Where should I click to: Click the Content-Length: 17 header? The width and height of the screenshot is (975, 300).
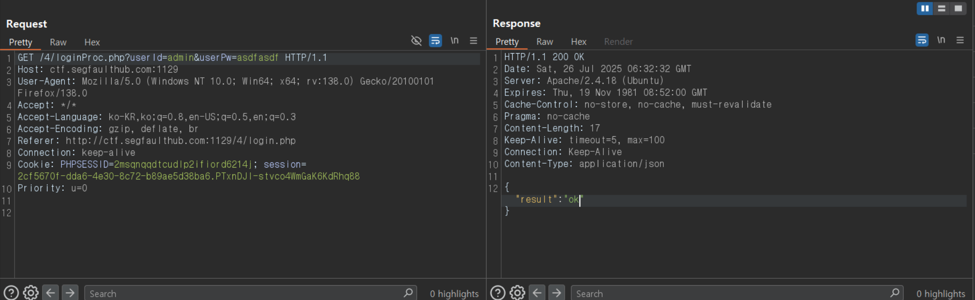[x=552, y=129]
